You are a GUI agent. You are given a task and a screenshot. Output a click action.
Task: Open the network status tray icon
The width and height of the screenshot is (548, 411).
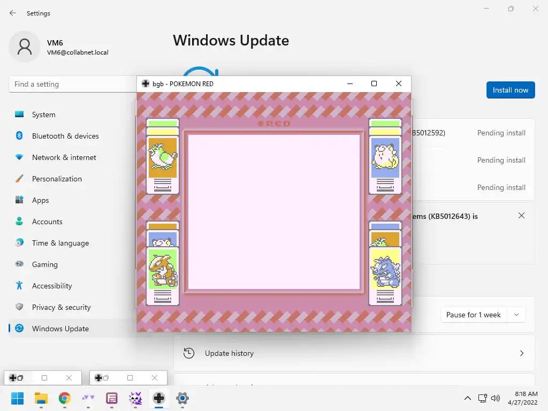483,398
